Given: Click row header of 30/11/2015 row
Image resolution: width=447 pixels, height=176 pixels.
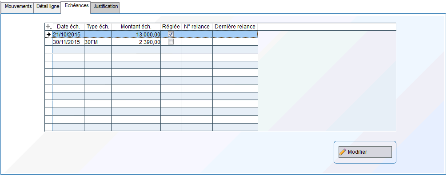Looking at the screenshot, I should (48, 42).
